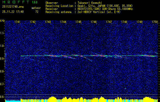Click the 0.9 kHz axis label
The width and height of the screenshot is (160, 102).
(2, 59)
